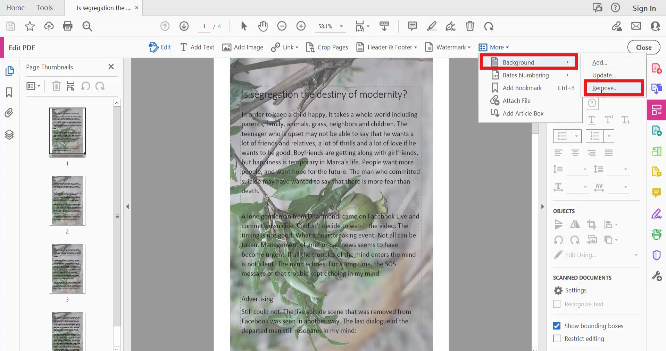Switch to the Tools tab

[x=44, y=7]
